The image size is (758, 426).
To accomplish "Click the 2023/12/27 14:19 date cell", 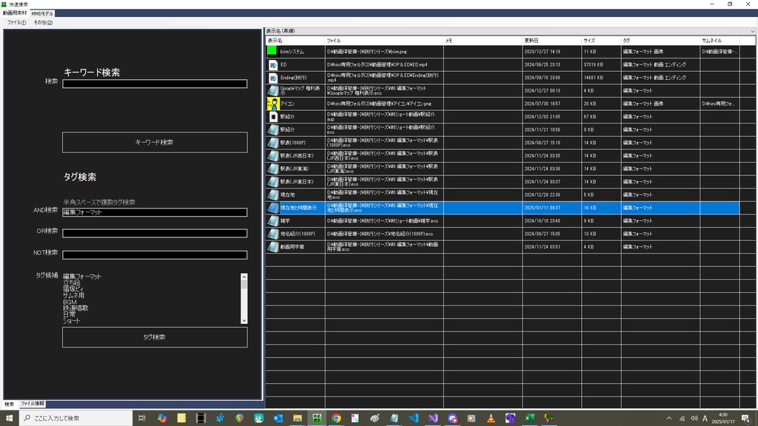I will tap(552, 51).
